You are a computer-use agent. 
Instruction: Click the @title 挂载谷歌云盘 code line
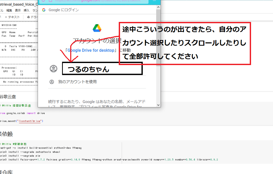point(16,105)
